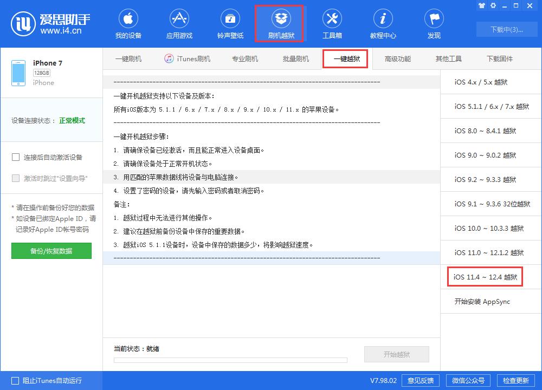Click the 备份/恢复数据 green button
The height and width of the screenshot is (390, 542).
click(x=51, y=251)
